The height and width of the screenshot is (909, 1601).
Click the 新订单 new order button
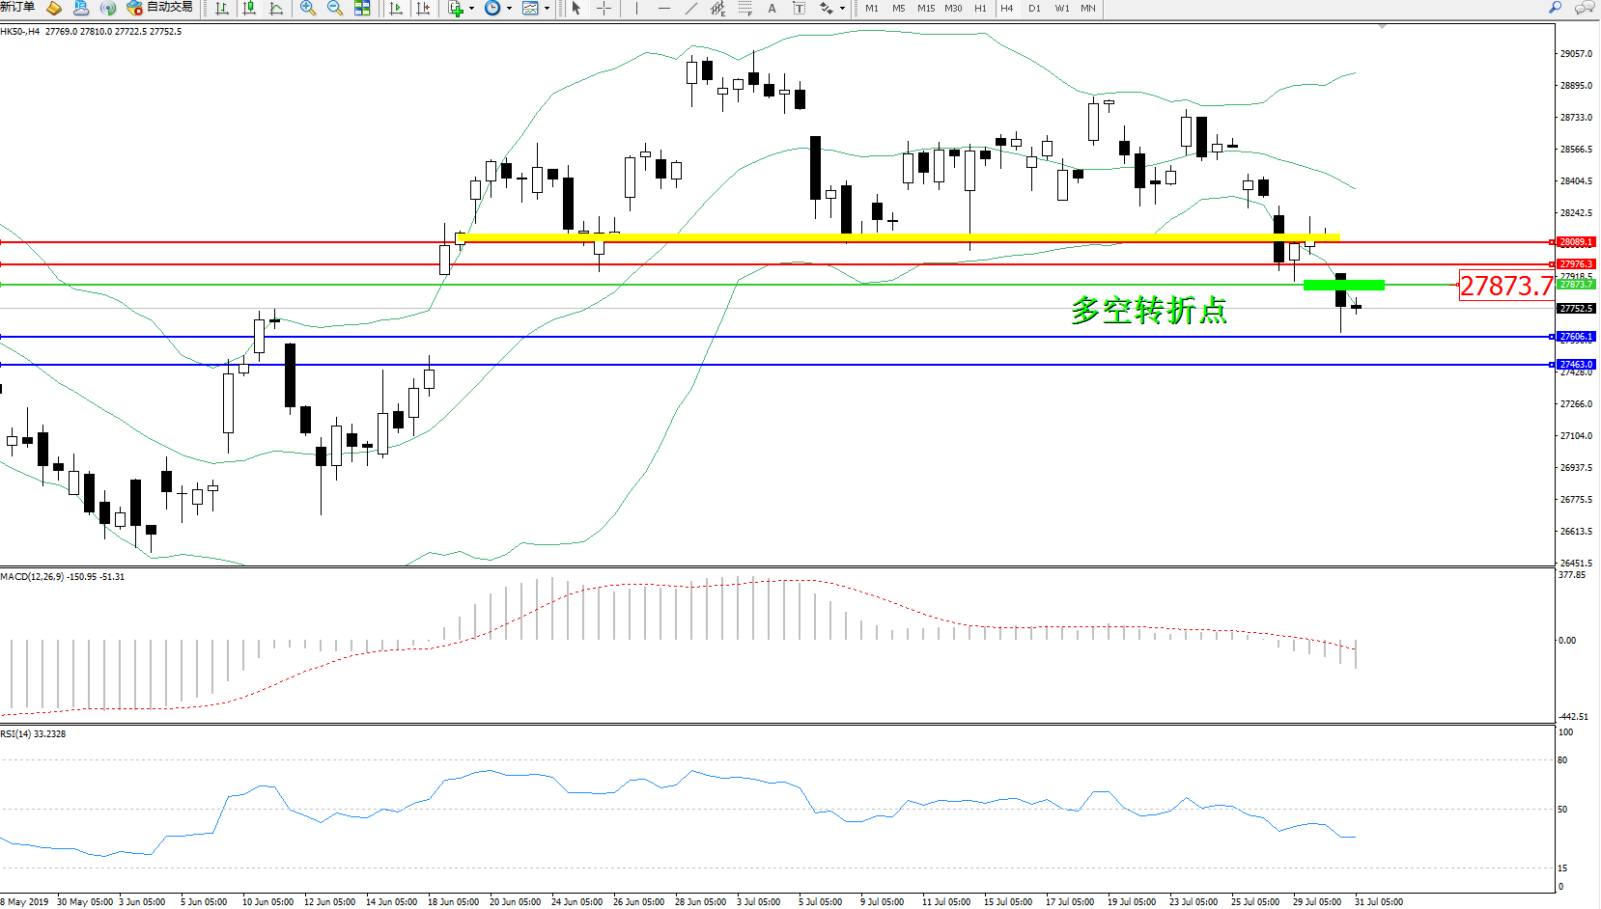click(x=17, y=8)
